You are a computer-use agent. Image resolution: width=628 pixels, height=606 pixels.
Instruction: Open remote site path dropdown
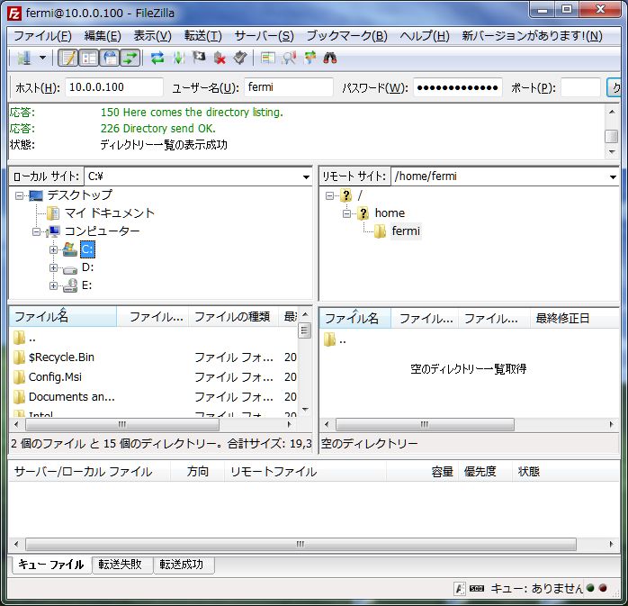click(x=613, y=176)
